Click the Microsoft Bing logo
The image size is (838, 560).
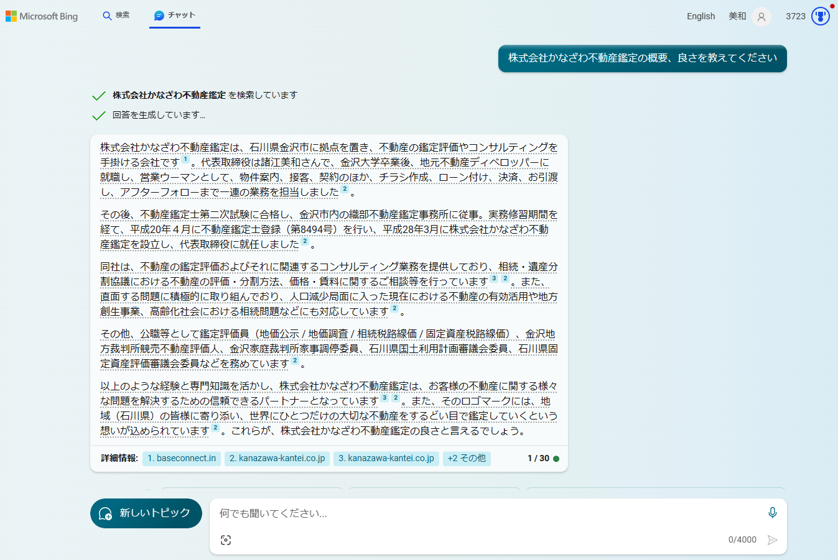tap(42, 16)
